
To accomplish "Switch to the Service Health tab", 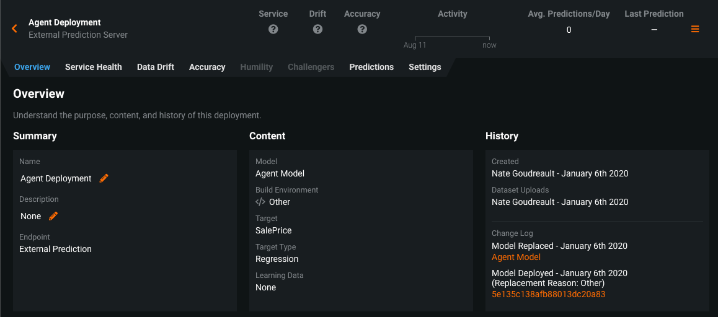I will click(94, 67).
